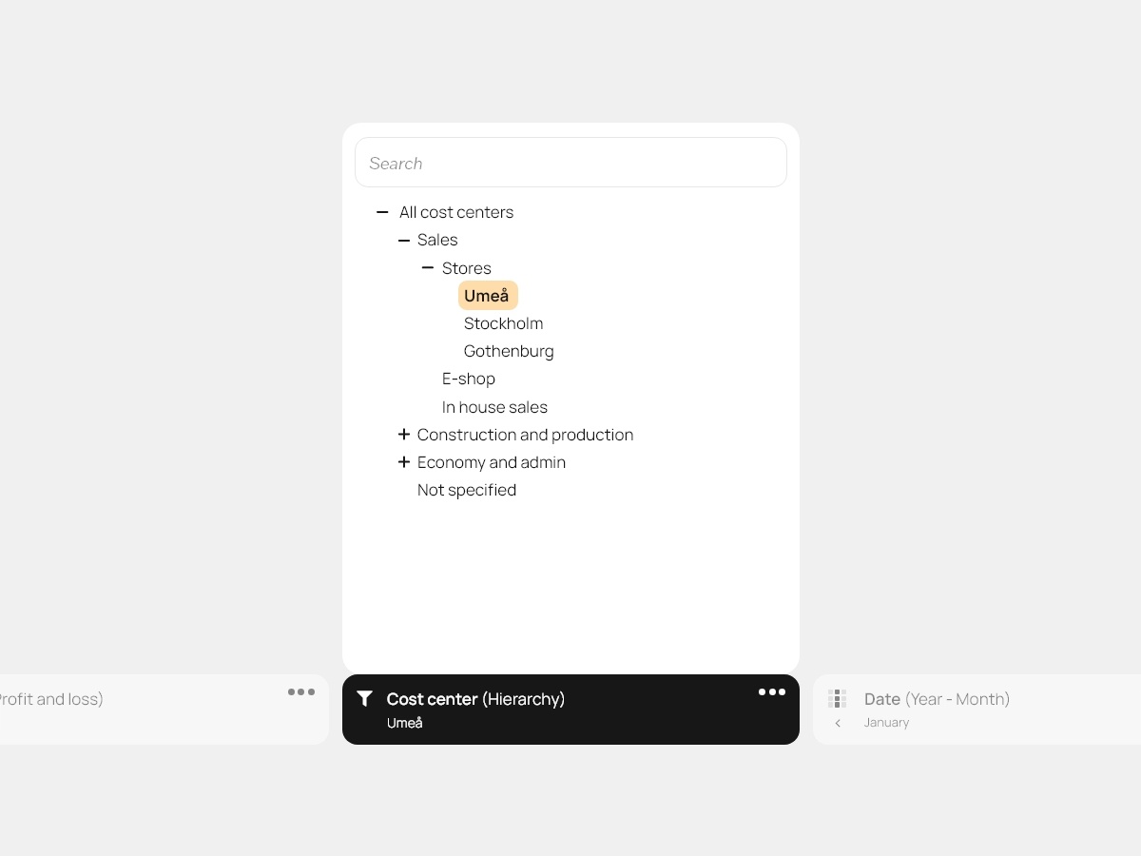
Task: Select Stockholm in the tree
Action: point(503,323)
